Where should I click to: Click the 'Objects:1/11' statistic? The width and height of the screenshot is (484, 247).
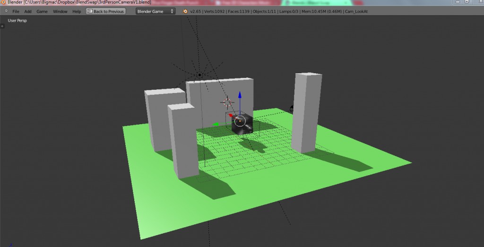click(x=265, y=11)
